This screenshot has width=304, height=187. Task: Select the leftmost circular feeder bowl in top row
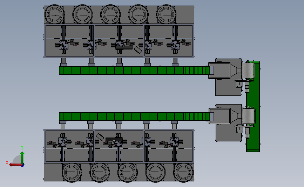tap(54, 14)
